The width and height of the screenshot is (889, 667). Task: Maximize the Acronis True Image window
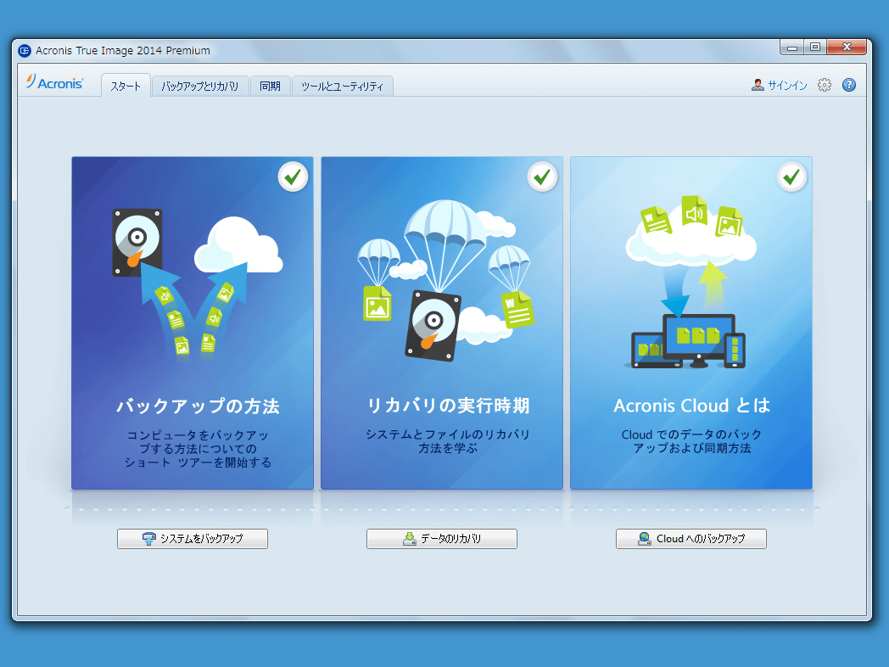815,47
